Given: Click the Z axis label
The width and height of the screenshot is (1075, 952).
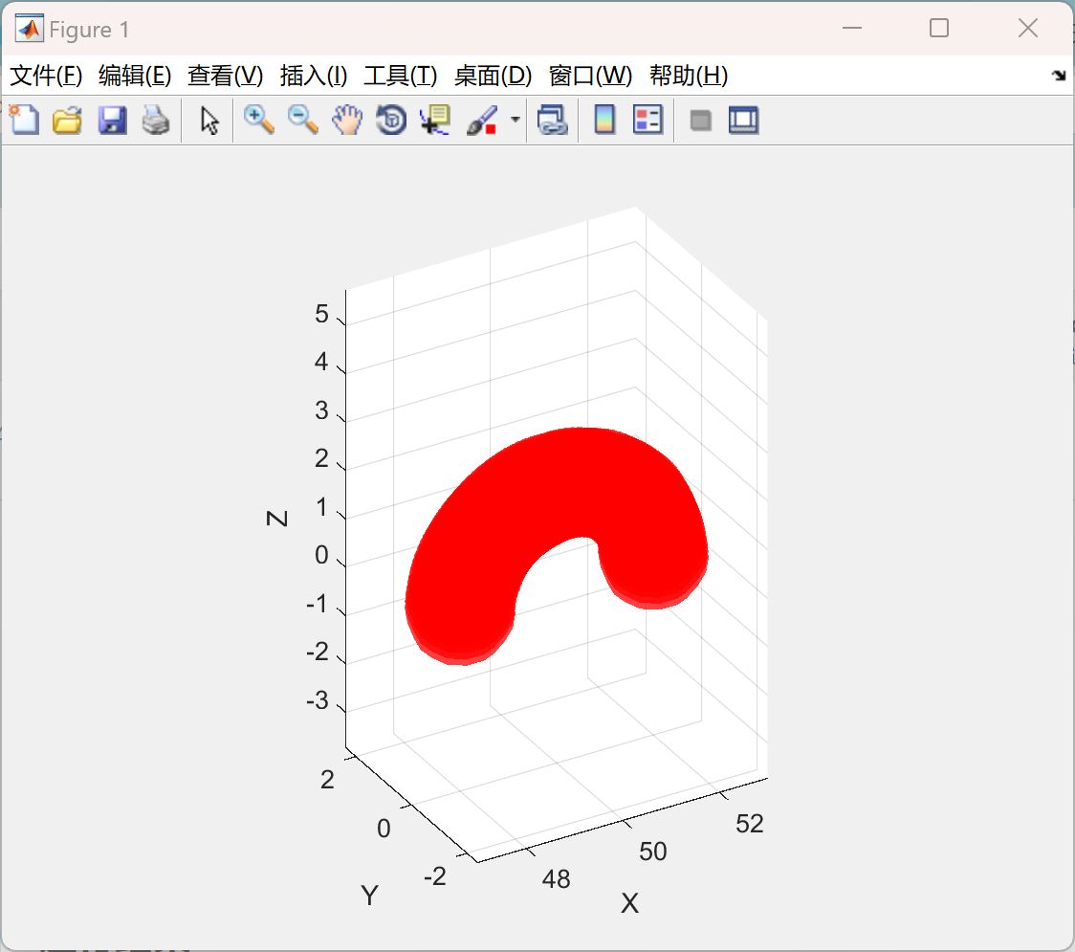Looking at the screenshot, I should coord(276,519).
